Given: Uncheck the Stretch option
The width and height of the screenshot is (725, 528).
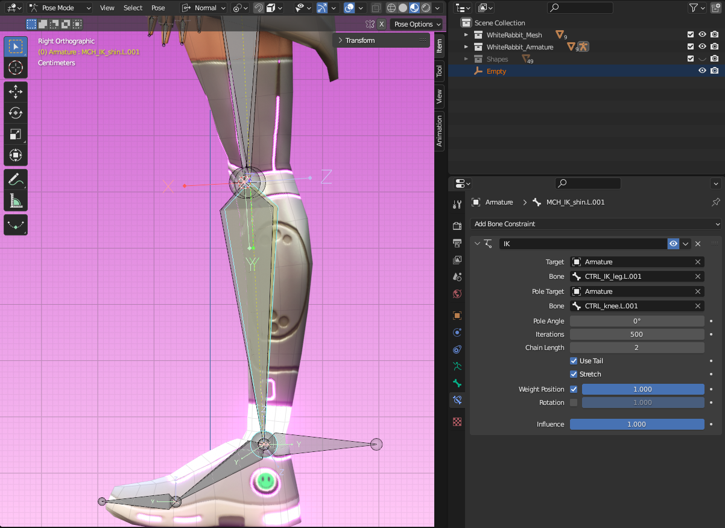Looking at the screenshot, I should tap(574, 374).
